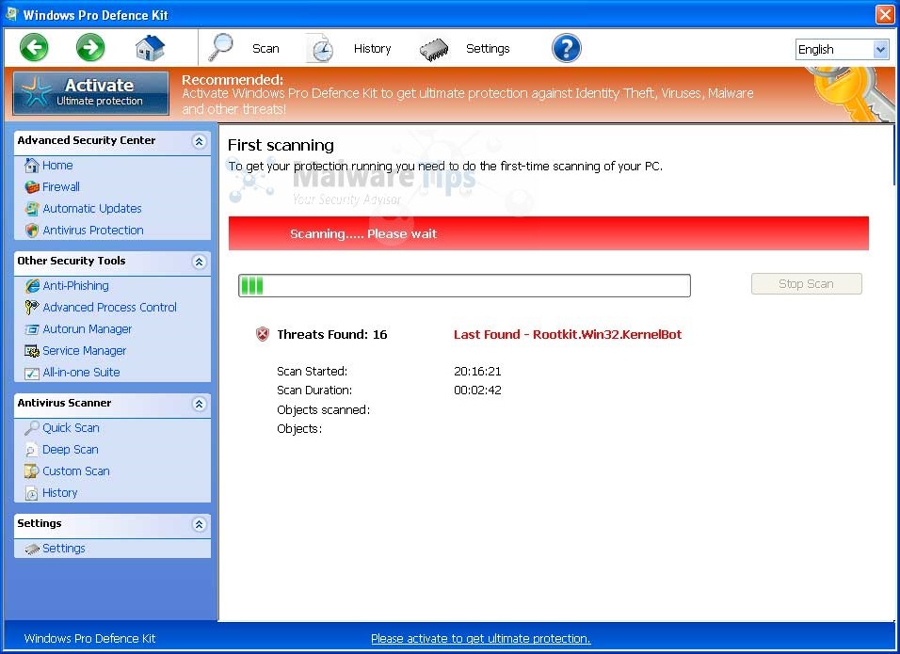Image resolution: width=900 pixels, height=654 pixels.
Task: Open the Firewall link
Action: 61,187
